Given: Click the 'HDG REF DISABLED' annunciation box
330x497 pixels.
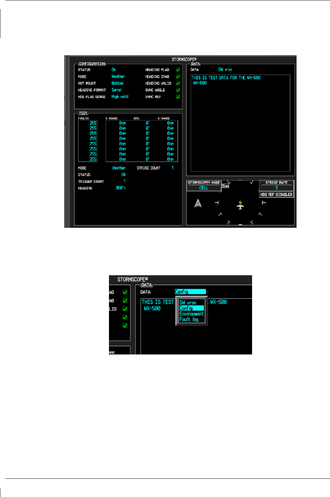Looking at the screenshot, I should 276,195.
